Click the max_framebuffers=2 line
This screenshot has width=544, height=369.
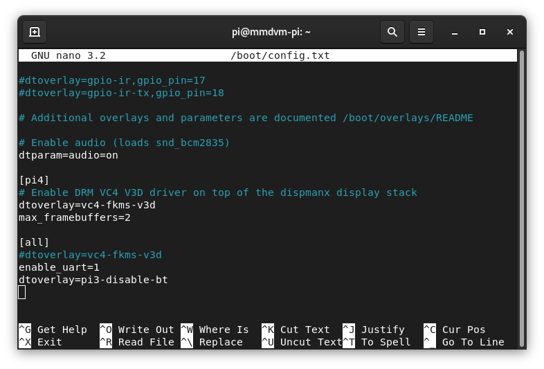click(75, 217)
